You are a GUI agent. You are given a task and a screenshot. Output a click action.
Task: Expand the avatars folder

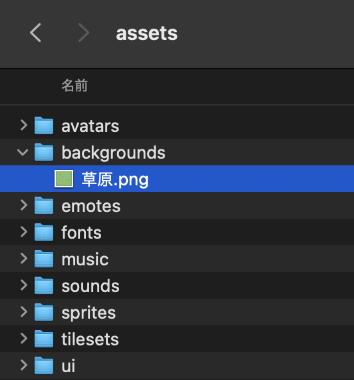pos(24,125)
